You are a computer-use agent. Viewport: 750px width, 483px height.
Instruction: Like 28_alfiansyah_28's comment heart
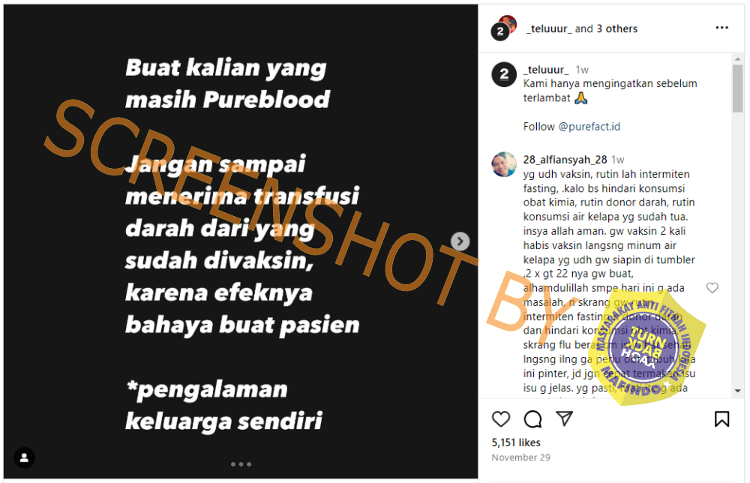click(x=712, y=287)
